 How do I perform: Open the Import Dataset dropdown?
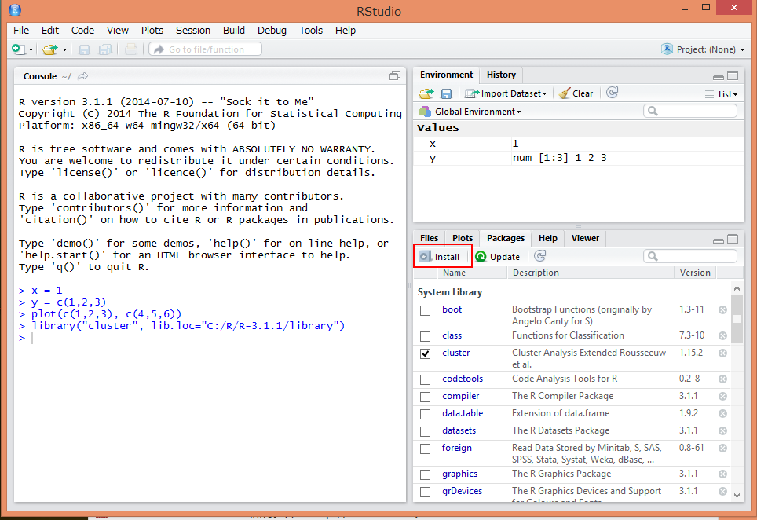coord(506,93)
